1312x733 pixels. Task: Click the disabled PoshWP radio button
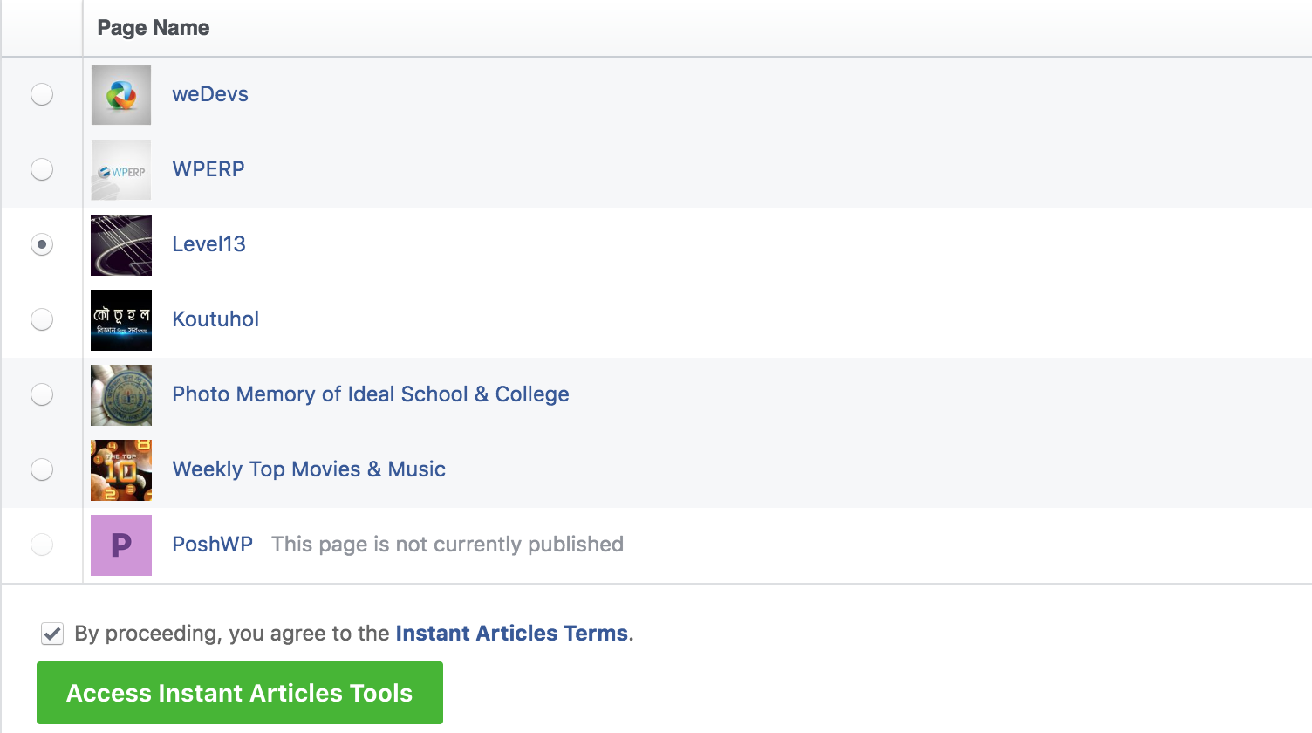click(x=42, y=545)
